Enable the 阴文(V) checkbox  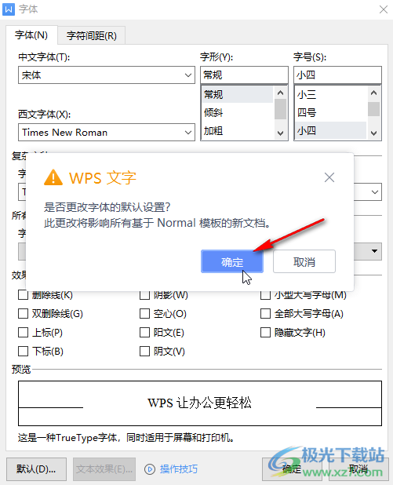pos(144,352)
